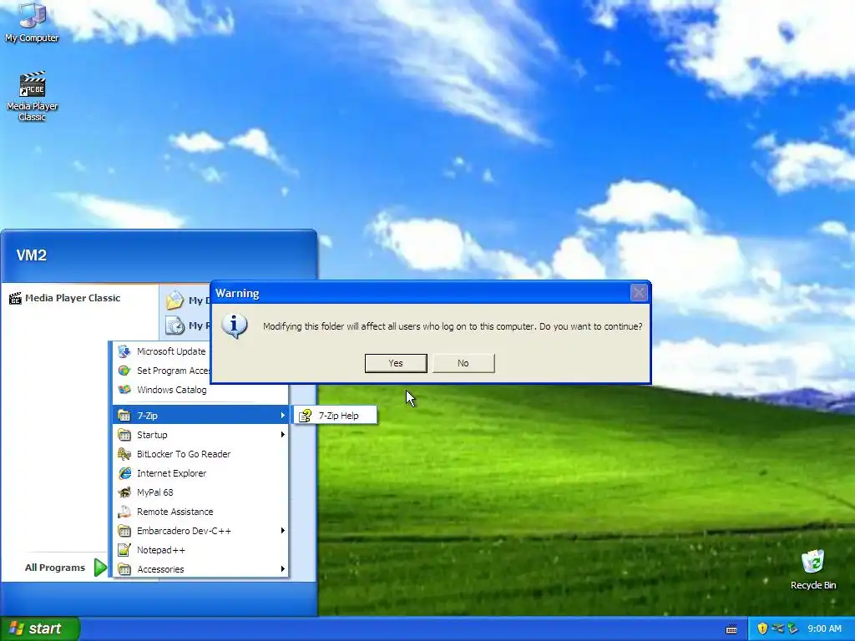Open 7-Zip Help from the submenu
Viewport: 855px width, 641px height.
(x=336, y=416)
